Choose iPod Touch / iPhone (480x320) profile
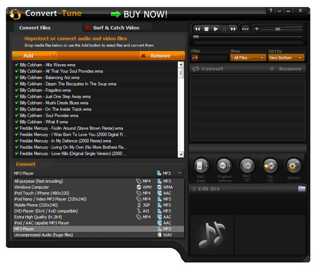 [x=98, y=193]
